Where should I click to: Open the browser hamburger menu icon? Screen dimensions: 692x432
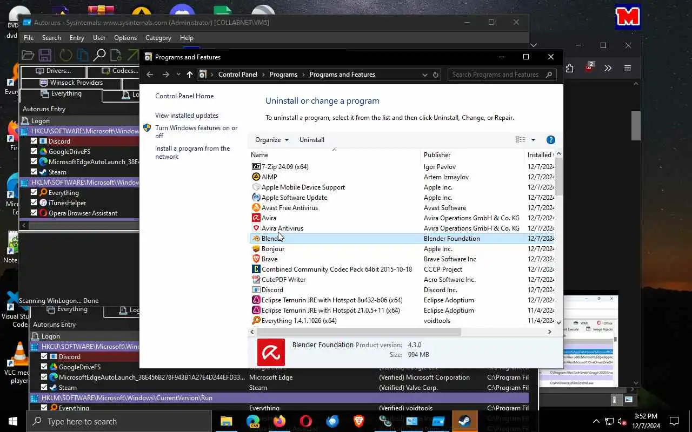click(628, 68)
